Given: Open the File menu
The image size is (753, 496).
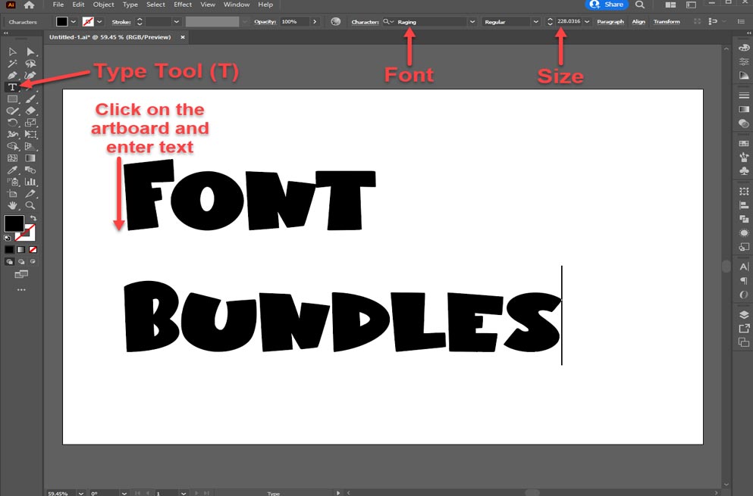Looking at the screenshot, I should 58,5.
